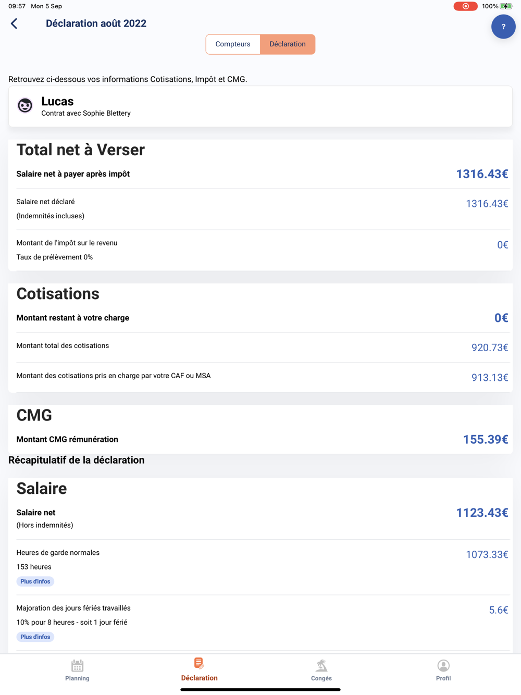The image size is (521, 695).
Task: Open Lucas contract card
Action: click(x=260, y=106)
